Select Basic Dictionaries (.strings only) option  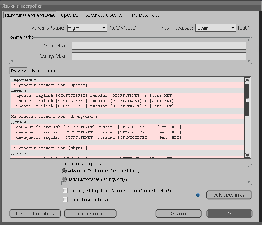(x=64, y=179)
